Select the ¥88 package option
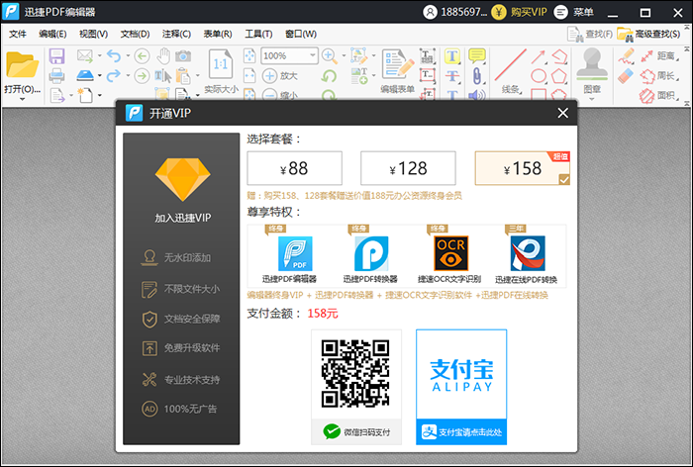The image size is (693, 467). tap(294, 168)
